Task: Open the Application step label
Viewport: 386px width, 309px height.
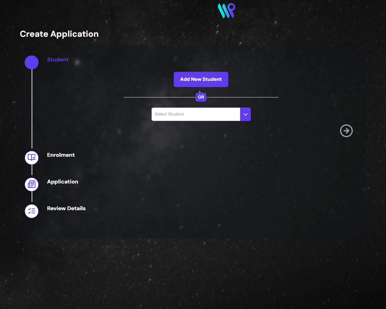Action: click(63, 182)
